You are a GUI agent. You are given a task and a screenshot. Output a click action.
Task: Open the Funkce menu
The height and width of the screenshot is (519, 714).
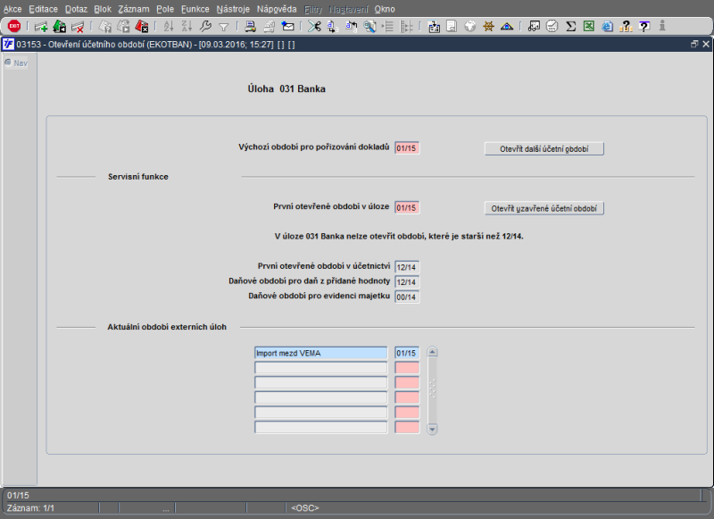point(195,9)
